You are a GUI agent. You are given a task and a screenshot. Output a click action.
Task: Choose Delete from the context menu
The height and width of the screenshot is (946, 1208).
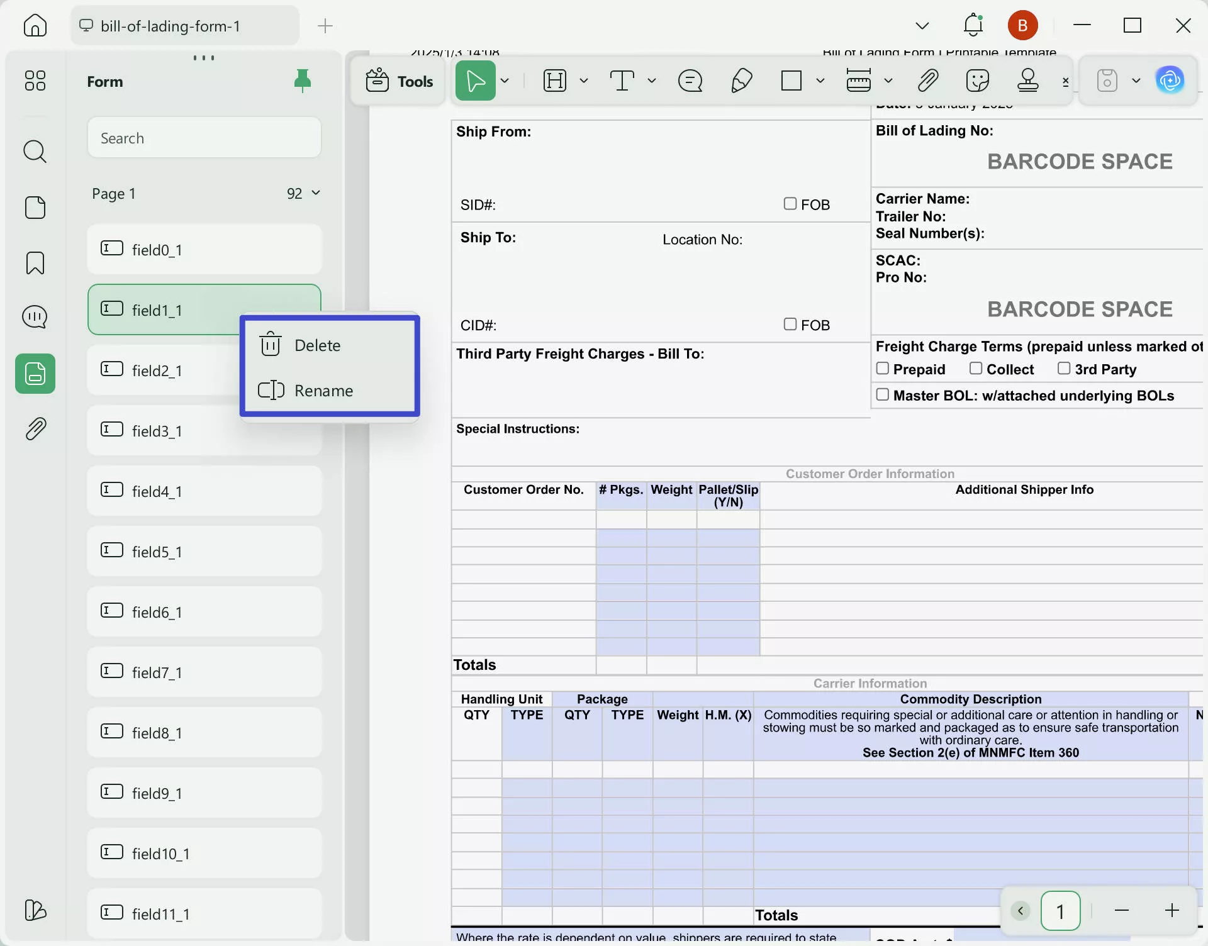pyautogui.click(x=317, y=345)
